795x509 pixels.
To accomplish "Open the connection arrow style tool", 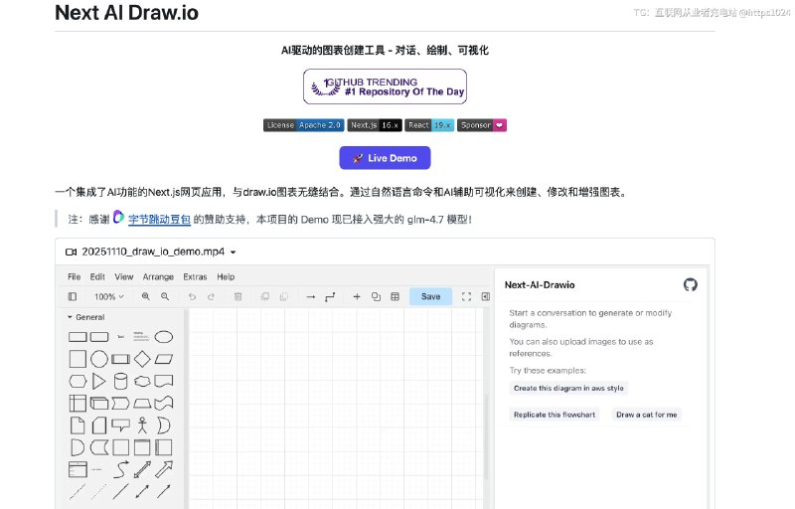I will click(x=311, y=296).
